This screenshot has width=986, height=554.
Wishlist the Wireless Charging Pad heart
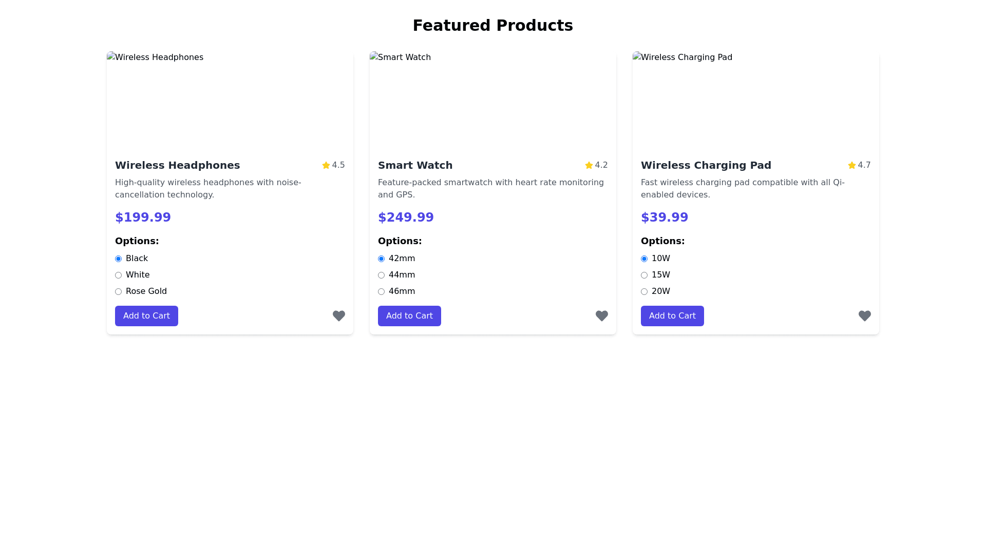[864, 315]
